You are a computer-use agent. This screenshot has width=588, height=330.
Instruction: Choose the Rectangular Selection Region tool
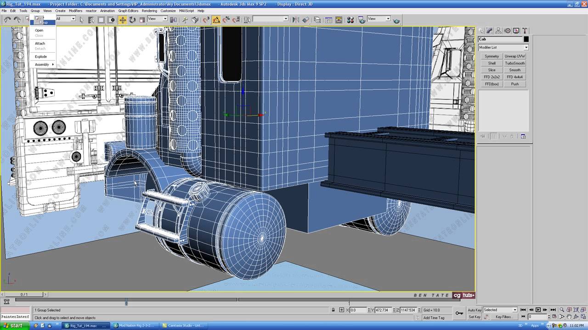point(101,20)
